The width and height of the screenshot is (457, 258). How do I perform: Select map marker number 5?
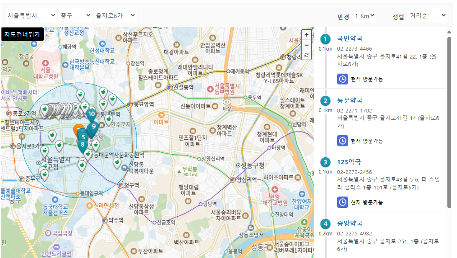pos(84,136)
